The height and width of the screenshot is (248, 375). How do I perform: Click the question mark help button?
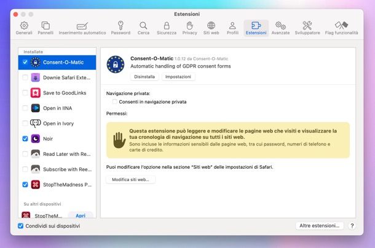pos(352,226)
